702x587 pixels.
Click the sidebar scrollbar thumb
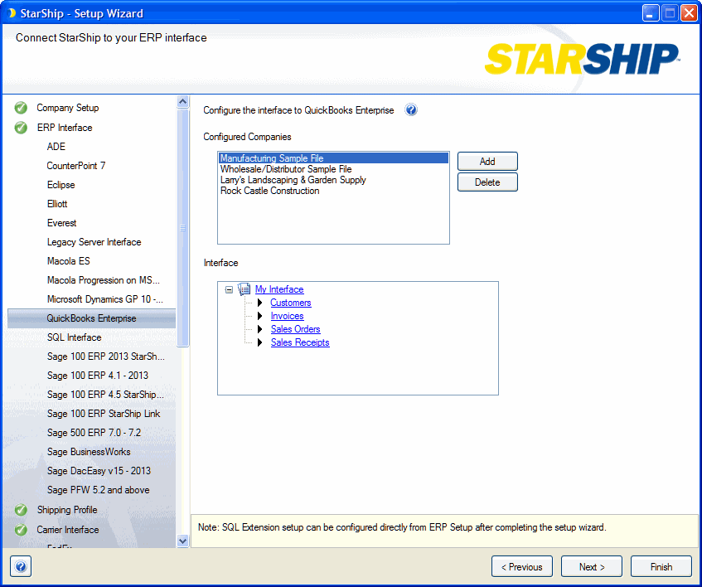[x=182, y=228]
